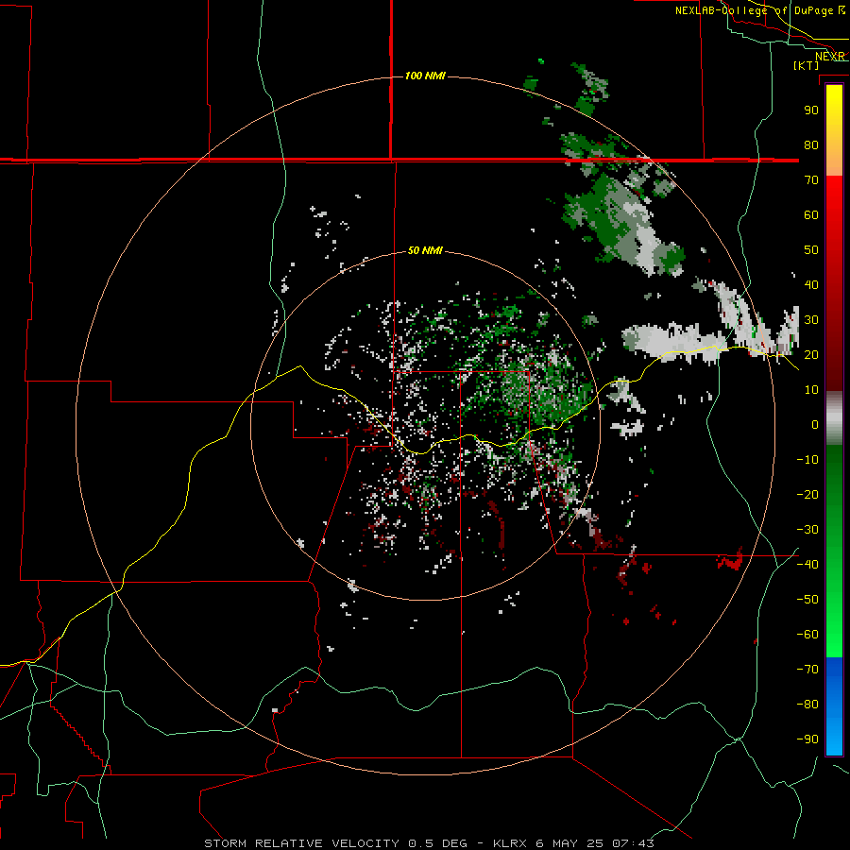Click the -10 value on the velocity scale
The height and width of the screenshot is (850, 850).
click(x=807, y=460)
